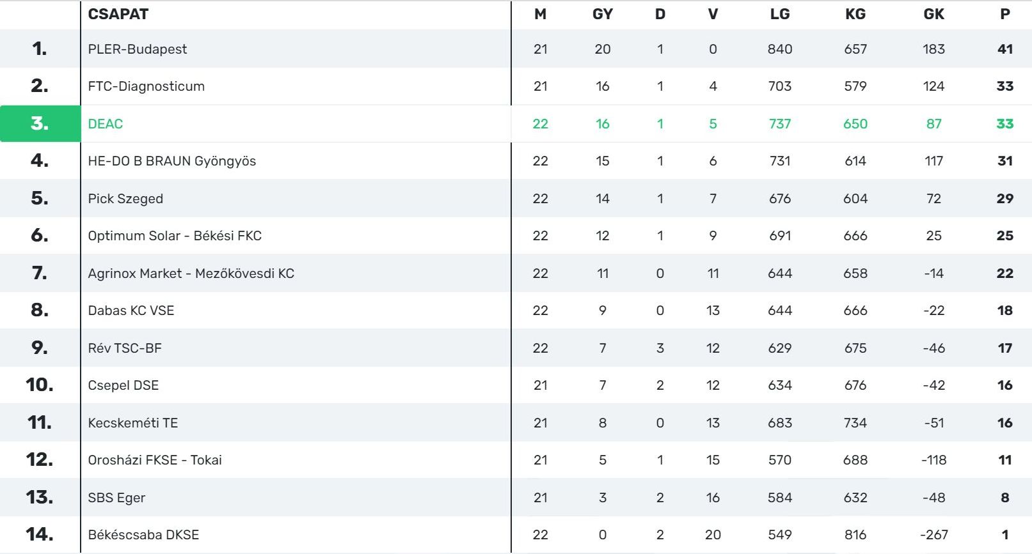The image size is (1032, 554).
Task: Click the CSAPAT column header
Action: [118, 14]
